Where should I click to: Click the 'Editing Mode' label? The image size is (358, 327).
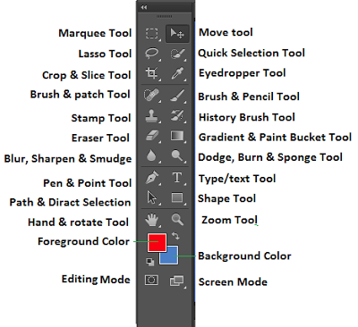[x=96, y=280]
